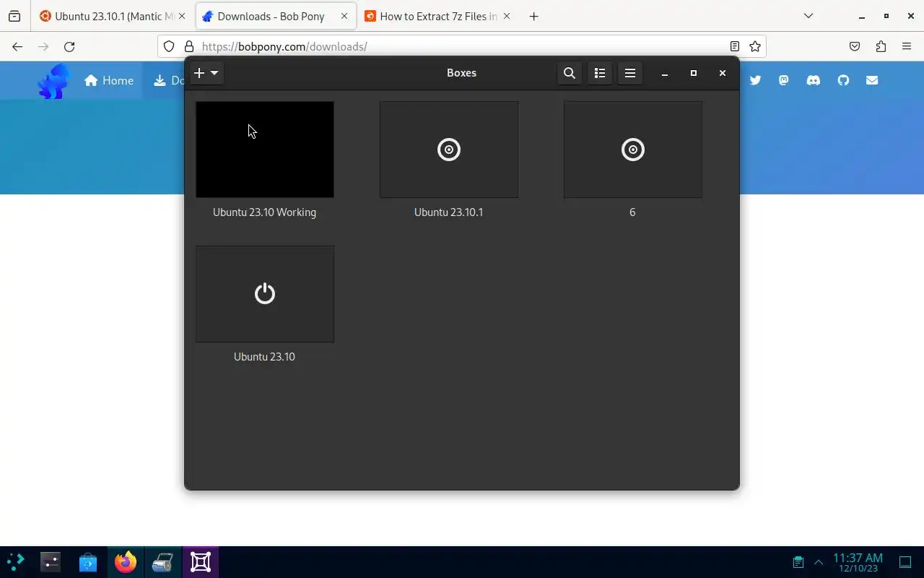Screen dimensions: 924x578
Task: Open the Firefox application menu
Action: pos(907,46)
